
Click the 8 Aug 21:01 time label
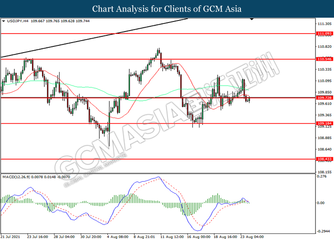(x=144, y=237)
